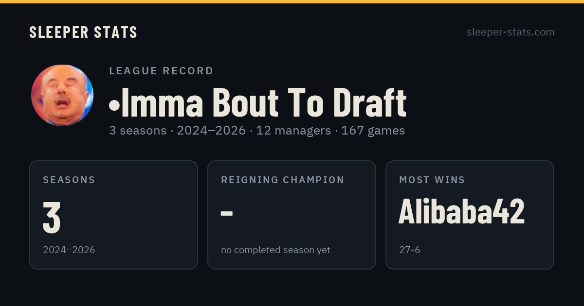The width and height of the screenshot is (584, 306).
Task: Click the league avatar image
Action: coord(62,95)
